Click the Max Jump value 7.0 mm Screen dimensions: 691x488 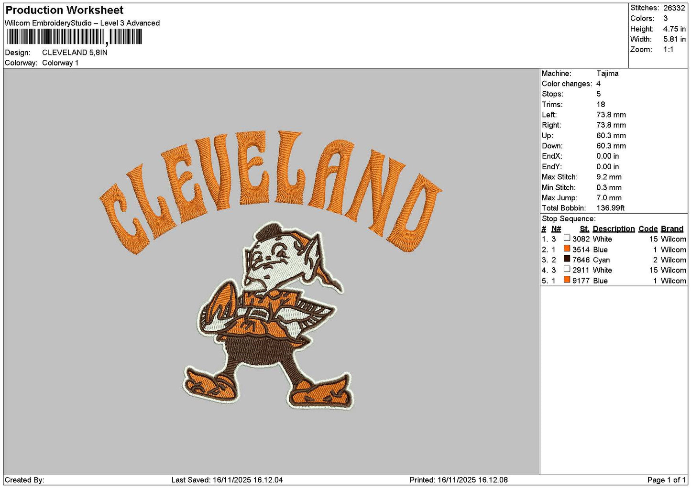609,198
